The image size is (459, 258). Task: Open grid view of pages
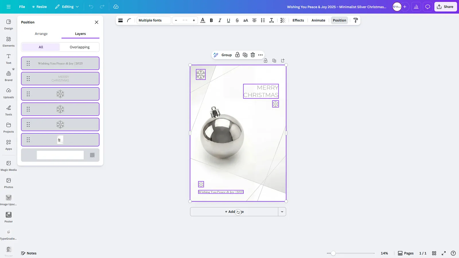coord(434,253)
